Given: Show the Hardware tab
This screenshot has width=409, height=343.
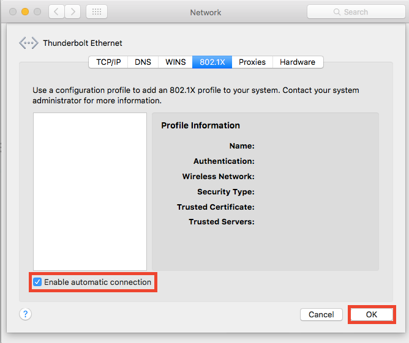Looking at the screenshot, I should 298,62.
